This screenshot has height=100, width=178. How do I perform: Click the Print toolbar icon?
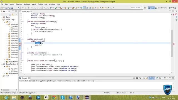(x=12, y=8)
